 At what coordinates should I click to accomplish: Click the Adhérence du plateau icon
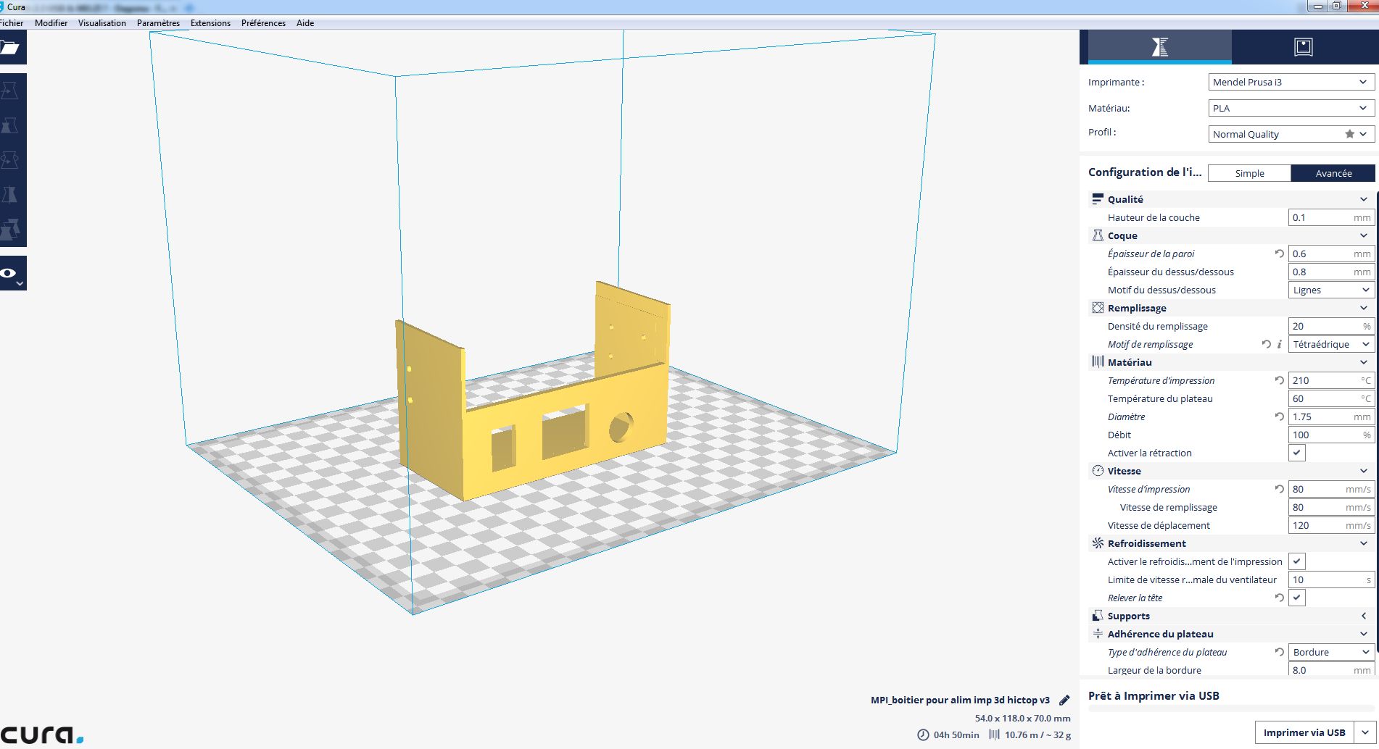point(1098,634)
